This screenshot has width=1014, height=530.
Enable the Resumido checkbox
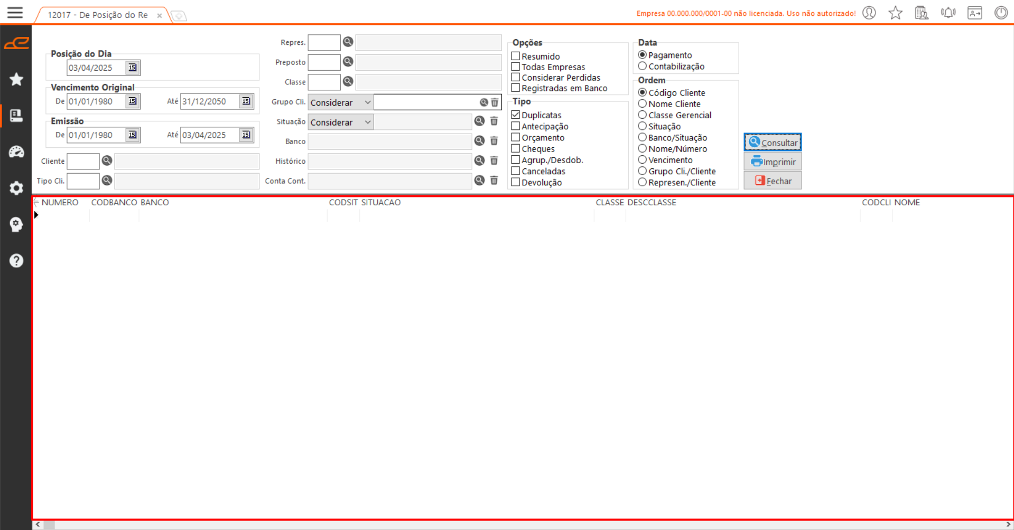point(516,56)
